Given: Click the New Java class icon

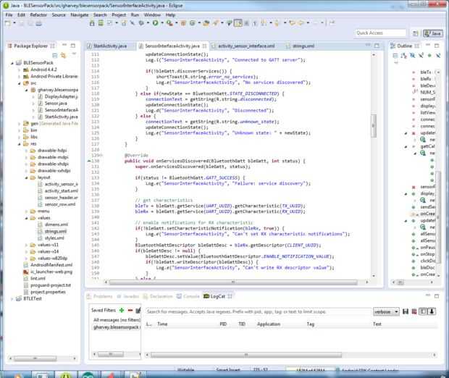Looking at the screenshot, I should (193, 23).
